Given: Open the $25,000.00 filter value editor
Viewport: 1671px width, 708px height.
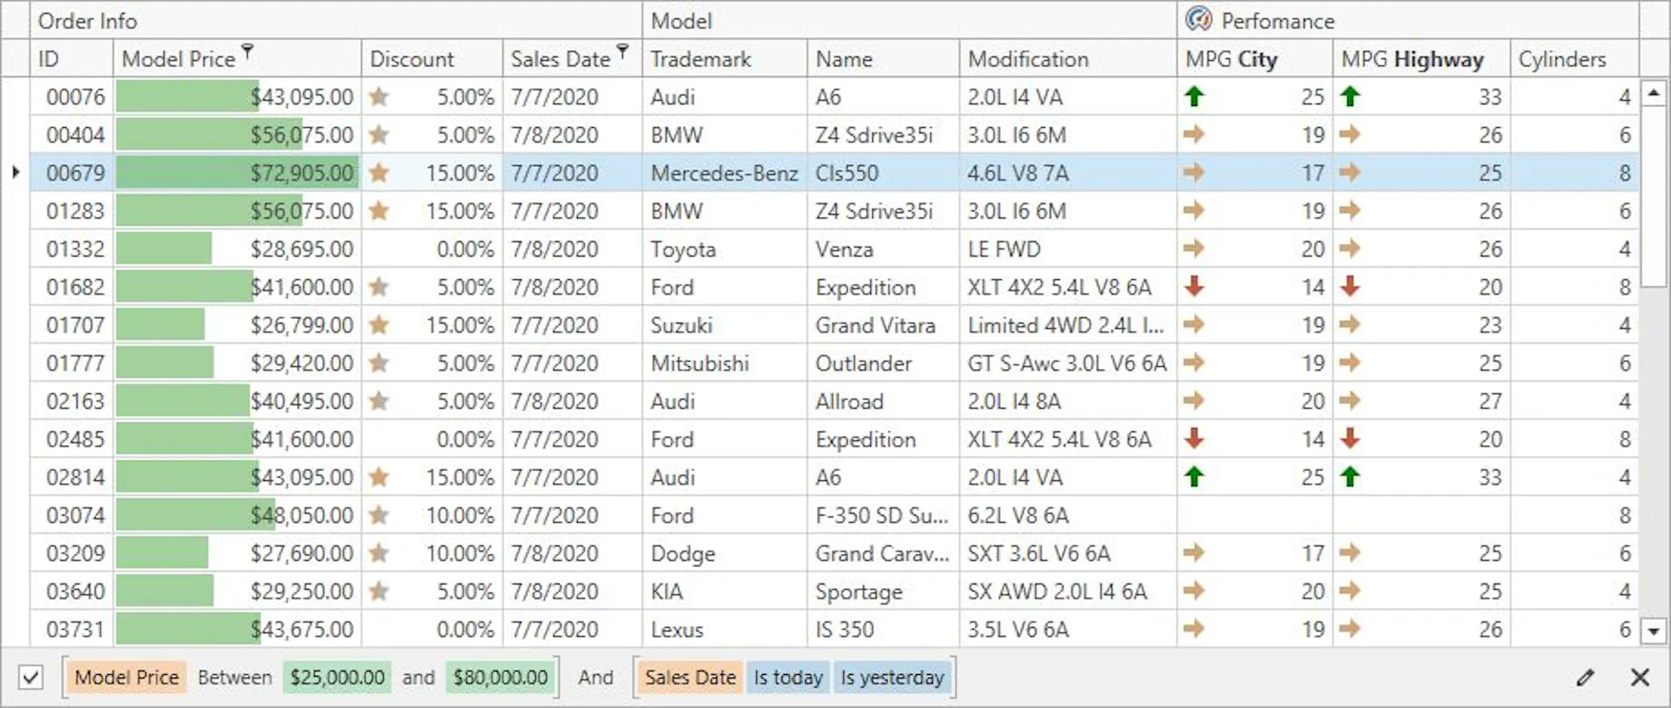Looking at the screenshot, I should 337,678.
